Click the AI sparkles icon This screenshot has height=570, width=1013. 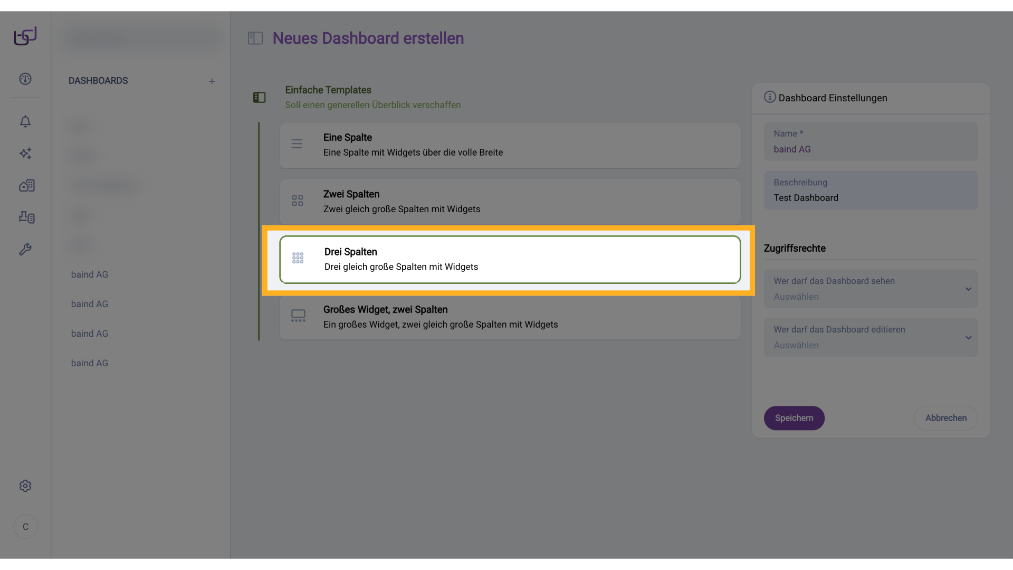(25, 154)
